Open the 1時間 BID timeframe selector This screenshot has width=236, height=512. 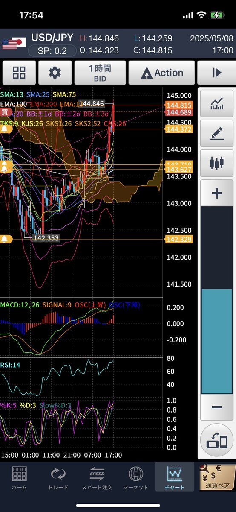click(x=100, y=73)
